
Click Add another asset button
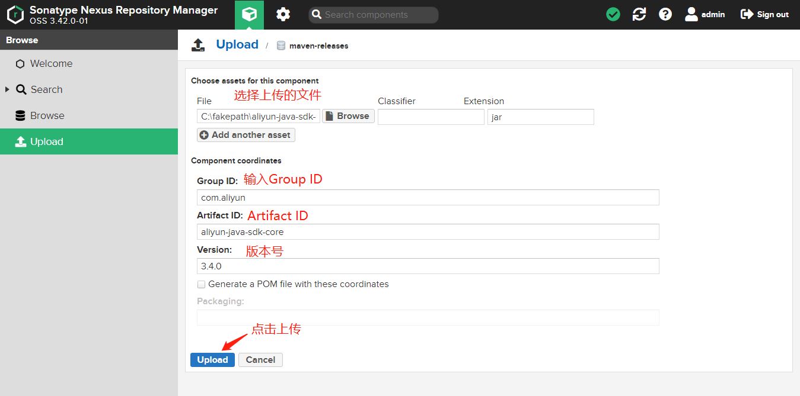pos(246,135)
